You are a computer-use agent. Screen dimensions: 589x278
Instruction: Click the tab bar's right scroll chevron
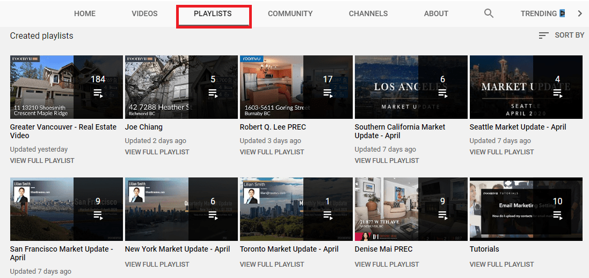579,13
